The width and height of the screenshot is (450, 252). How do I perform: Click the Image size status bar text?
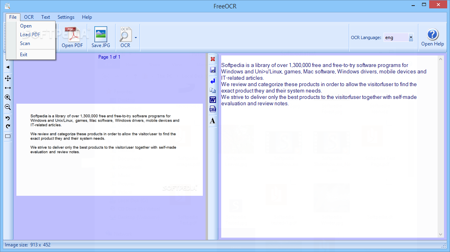click(28, 245)
